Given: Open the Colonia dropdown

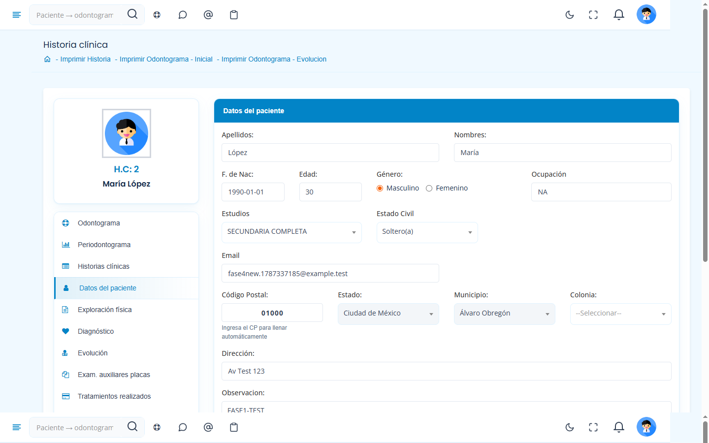Looking at the screenshot, I should (x=620, y=314).
